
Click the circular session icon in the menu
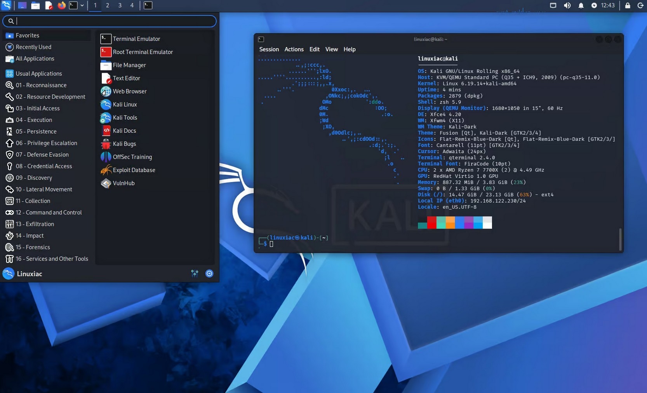[209, 274]
